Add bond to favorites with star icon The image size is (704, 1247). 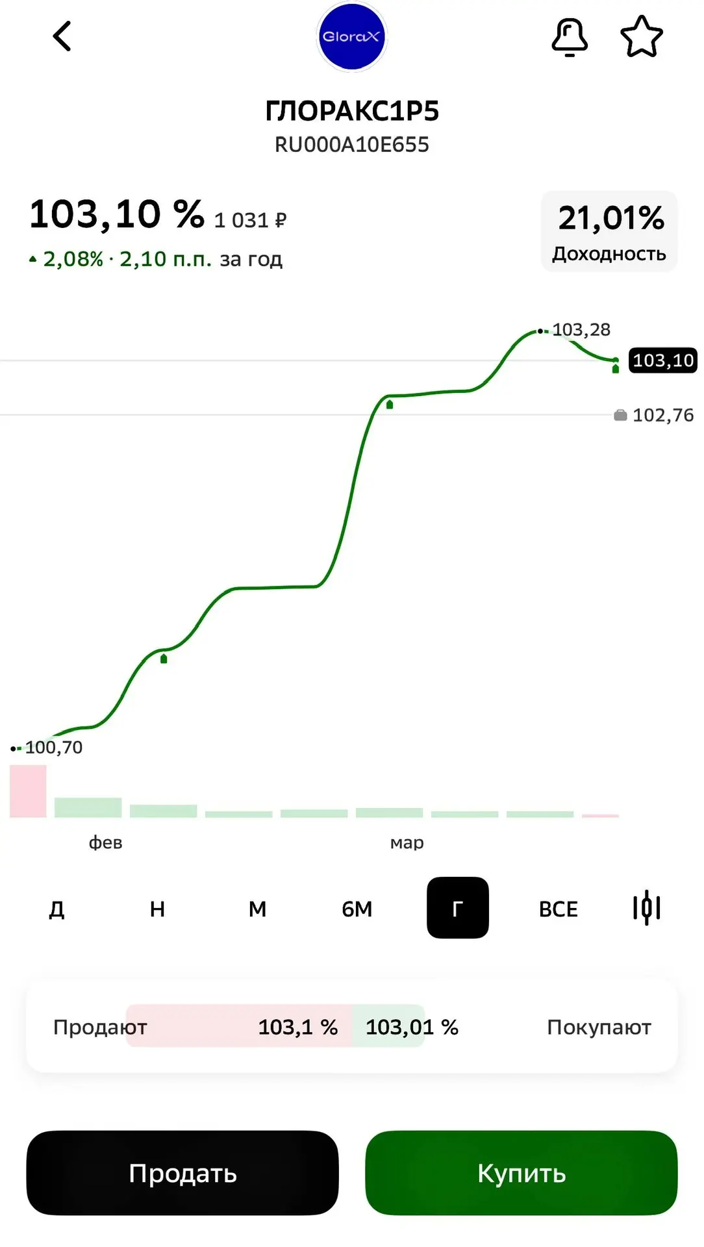click(642, 36)
